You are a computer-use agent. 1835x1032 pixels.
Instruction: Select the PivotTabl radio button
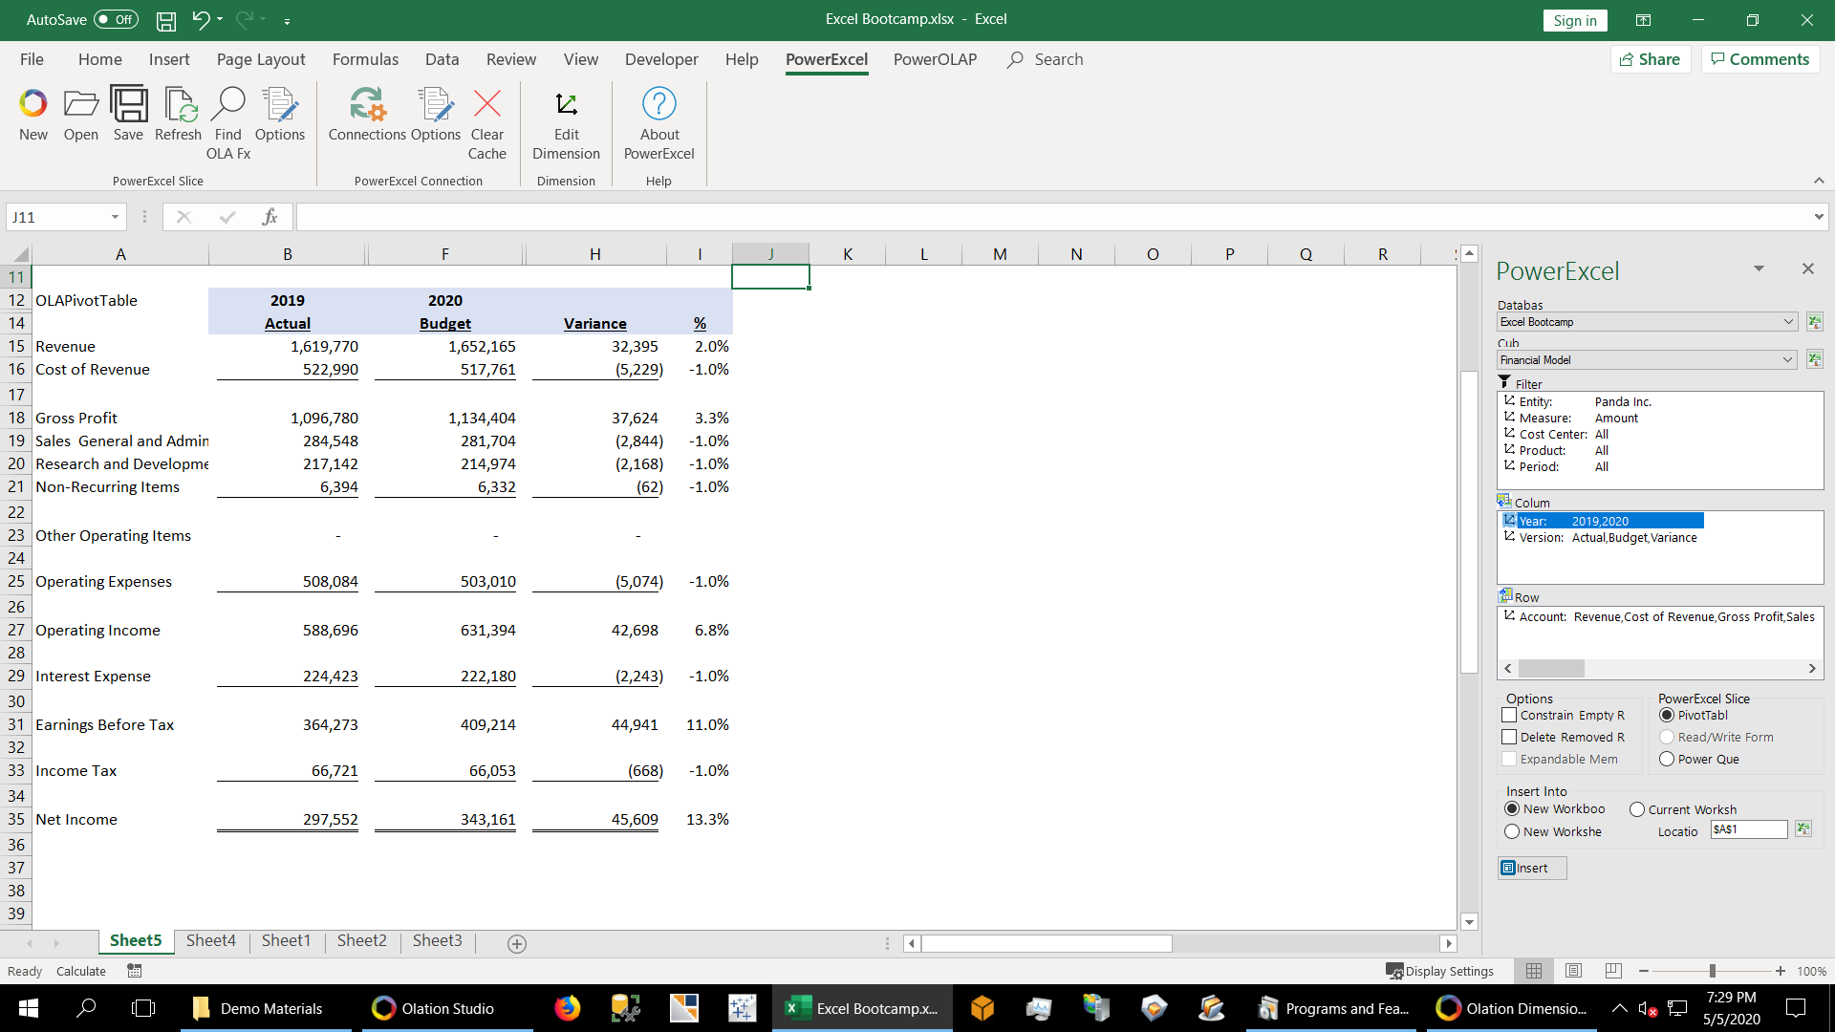(1667, 715)
